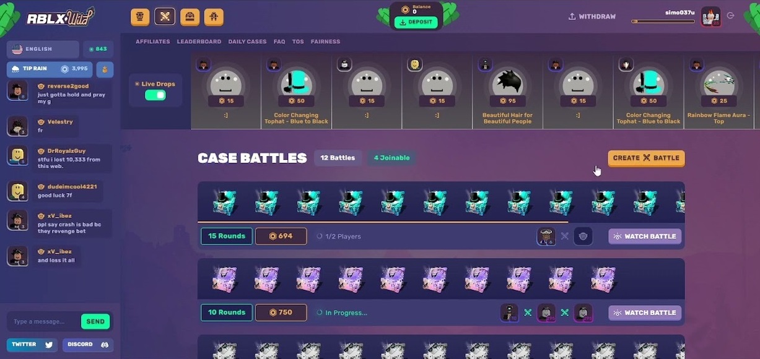Screen dimensions: 760x359
Task: Open the Discord link button
Action: [x=88, y=345]
